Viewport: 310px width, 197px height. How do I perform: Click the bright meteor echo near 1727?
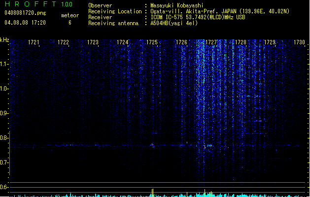[x=205, y=147]
